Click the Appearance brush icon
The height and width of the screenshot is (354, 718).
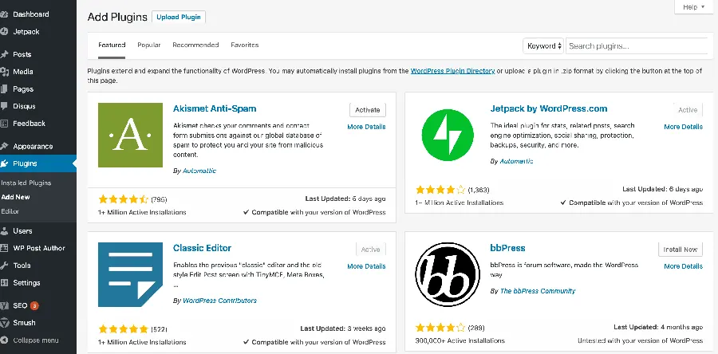pos(4,147)
